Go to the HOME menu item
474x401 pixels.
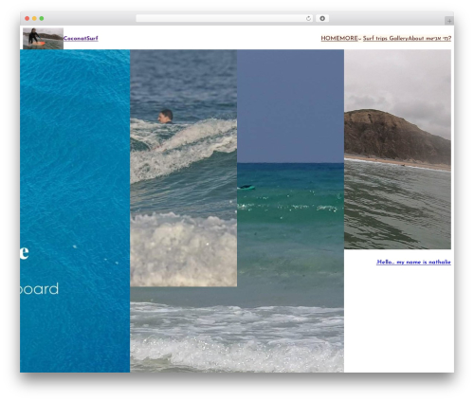330,39
